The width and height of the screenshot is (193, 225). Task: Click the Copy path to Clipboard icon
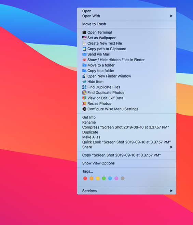84,49
